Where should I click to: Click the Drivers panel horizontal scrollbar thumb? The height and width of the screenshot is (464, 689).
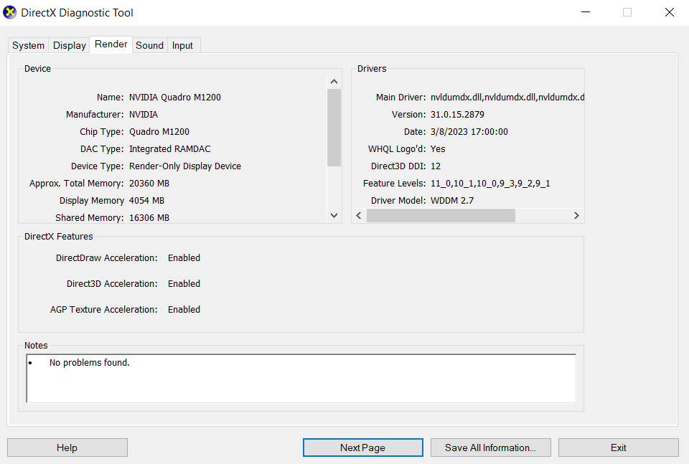coord(441,215)
